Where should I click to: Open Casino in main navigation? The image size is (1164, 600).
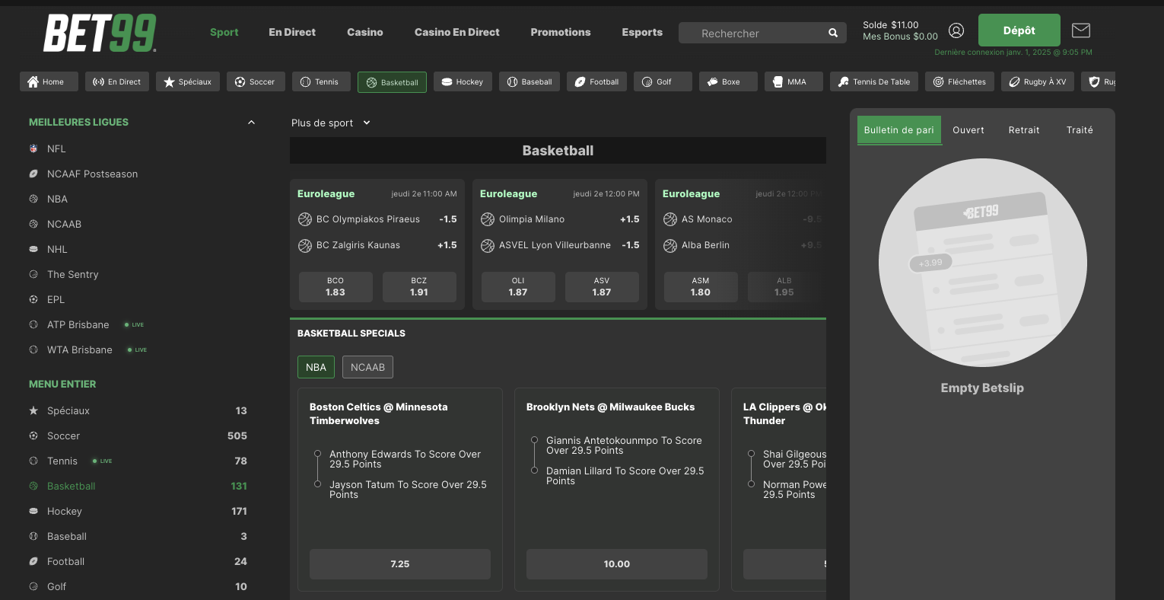click(365, 32)
